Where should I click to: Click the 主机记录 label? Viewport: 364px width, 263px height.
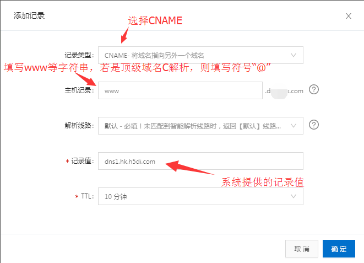[x=79, y=90]
